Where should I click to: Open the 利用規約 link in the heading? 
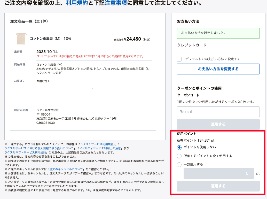77,3
